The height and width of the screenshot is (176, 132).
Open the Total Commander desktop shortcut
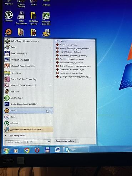tap(21, 18)
